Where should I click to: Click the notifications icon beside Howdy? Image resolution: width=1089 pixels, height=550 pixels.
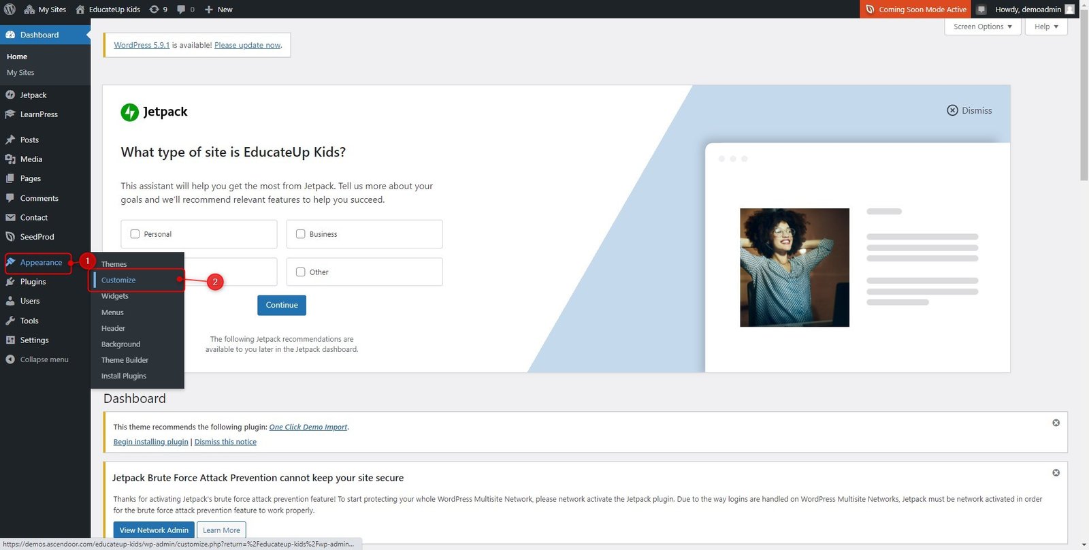981,10
